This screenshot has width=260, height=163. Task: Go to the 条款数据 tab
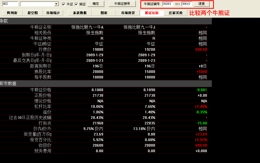(80, 13)
